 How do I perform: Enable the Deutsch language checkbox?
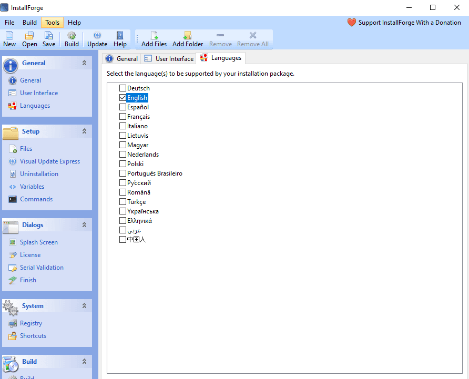[122, 88]
